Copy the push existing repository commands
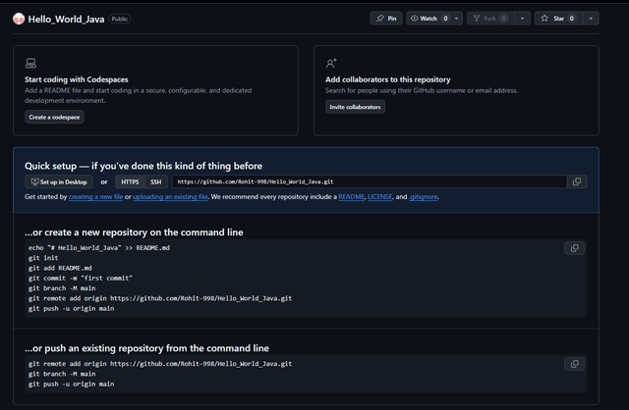Viewport: 629px width, 410px height. point(576,364)
